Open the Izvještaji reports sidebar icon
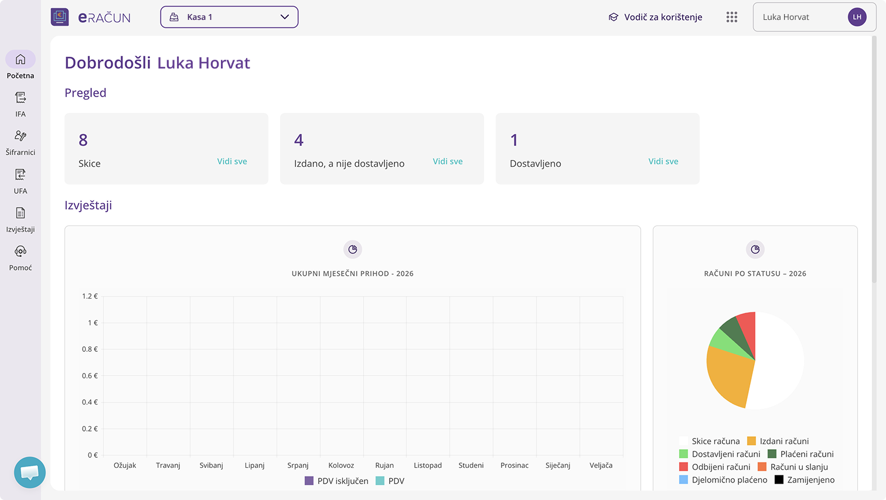Image resolution: width=886 pixels, height=500 pixels. [x=21, y=213]
